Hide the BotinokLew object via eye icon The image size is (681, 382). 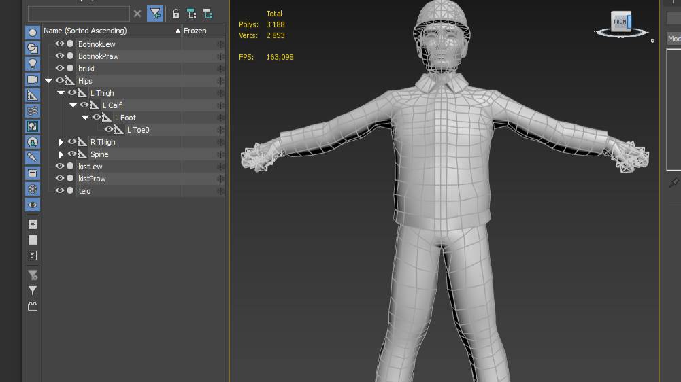pyautogui.click(x=60, y=44)
